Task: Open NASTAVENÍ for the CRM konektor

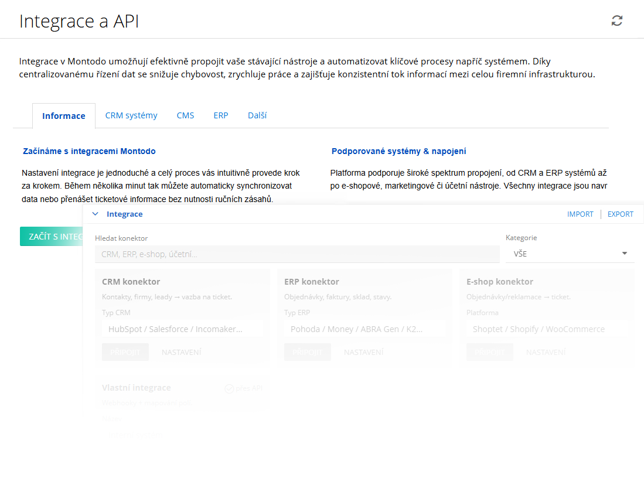Action: coord(181,352)
